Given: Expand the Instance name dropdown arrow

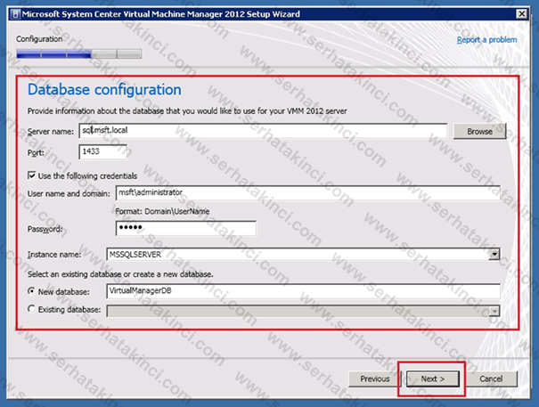Looking at the screenshot, I should coord(494,255).
